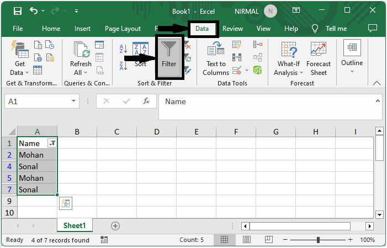Select column C header
This screenshot has height=248, width=387.
point(116,132)
